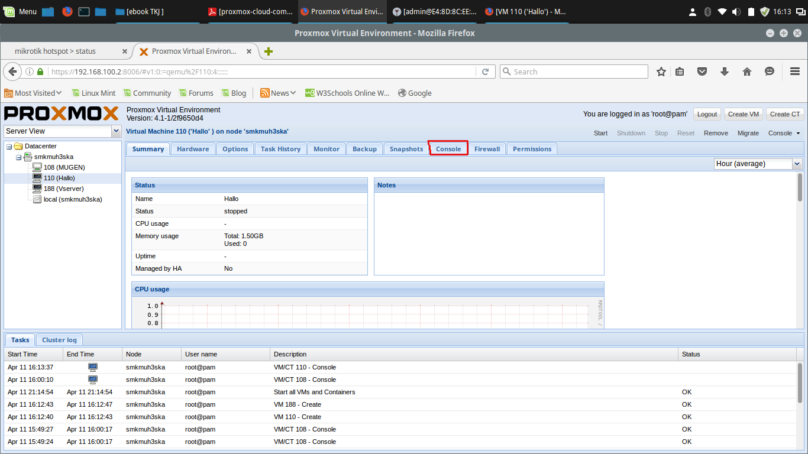Viewport: 808px width, 454px height.
Task: Open the Task History tab
Action: click(x=280, y=149)
